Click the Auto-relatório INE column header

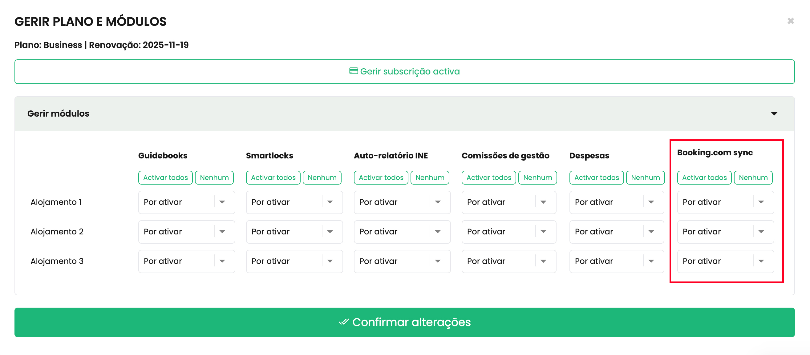(x=391, y=156)
